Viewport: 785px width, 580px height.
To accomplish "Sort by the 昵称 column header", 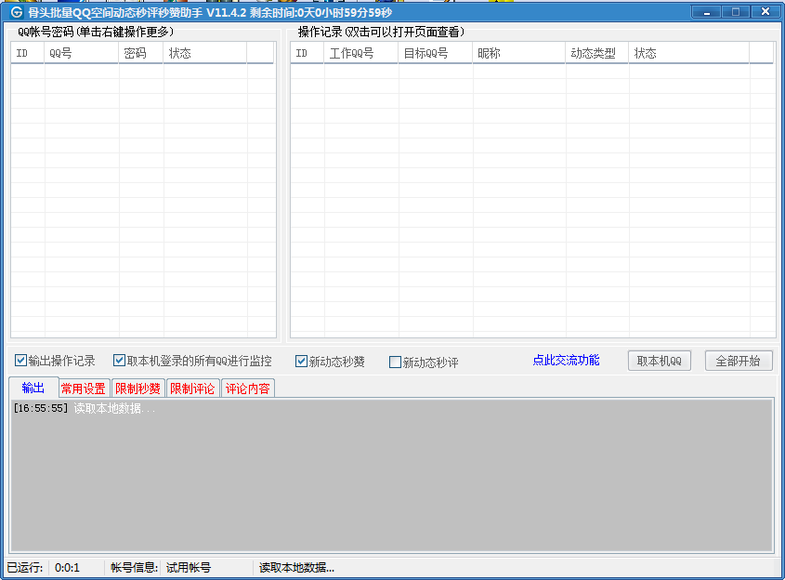I will click(519, 53).
